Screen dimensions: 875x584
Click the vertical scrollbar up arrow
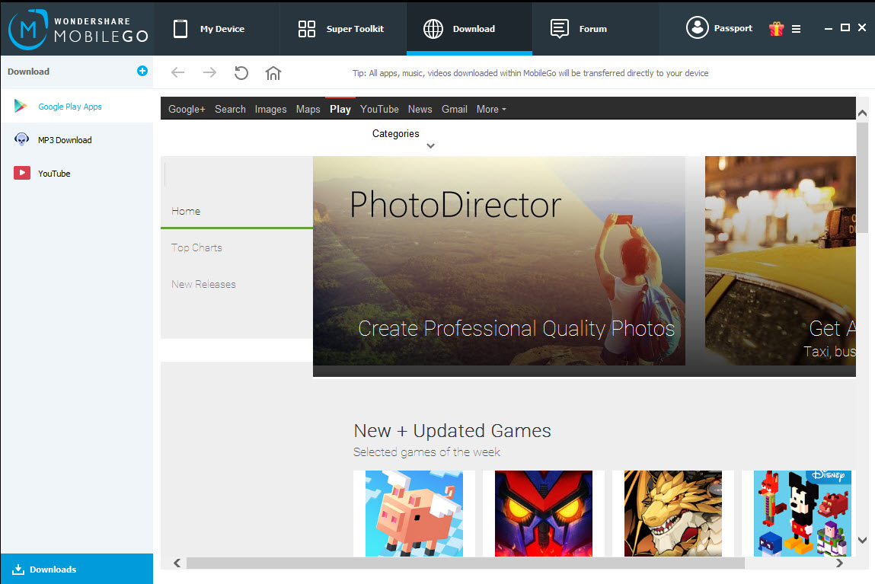coord(862,113)
